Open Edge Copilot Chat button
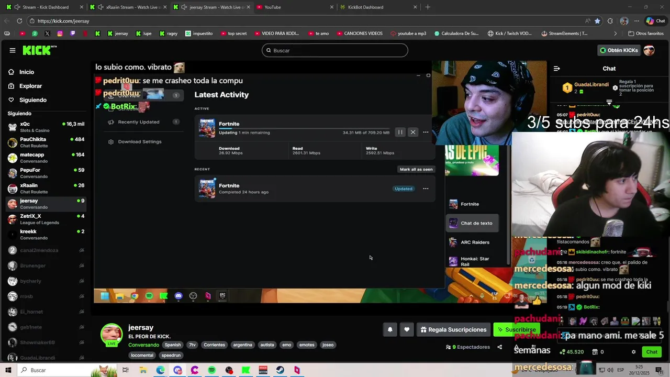The height and width of the screenshot is (377, 670). pyautogui.click(x=655, y=21)
